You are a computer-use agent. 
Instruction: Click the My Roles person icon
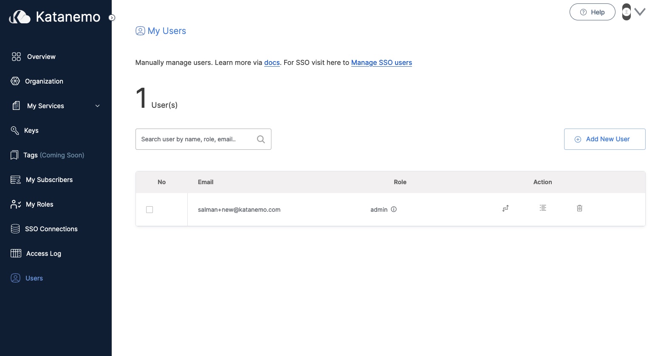(x=16, y=204)
